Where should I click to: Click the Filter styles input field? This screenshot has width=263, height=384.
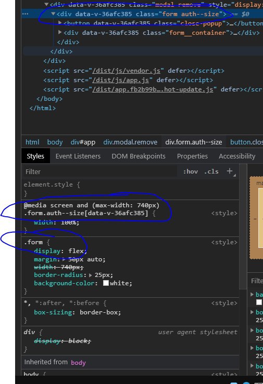[100, 171]
